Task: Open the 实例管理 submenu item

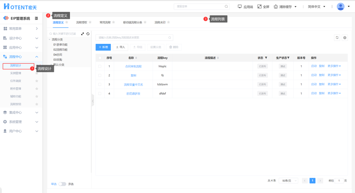Action: 16,73
